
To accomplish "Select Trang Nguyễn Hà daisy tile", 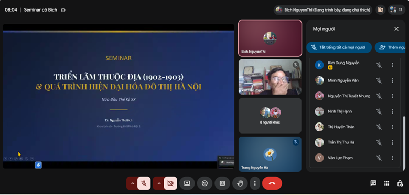I will (x=270, y=154).
